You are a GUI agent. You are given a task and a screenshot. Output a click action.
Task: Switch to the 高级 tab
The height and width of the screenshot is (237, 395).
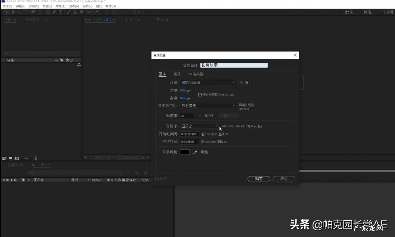click(x=177, y=74)
